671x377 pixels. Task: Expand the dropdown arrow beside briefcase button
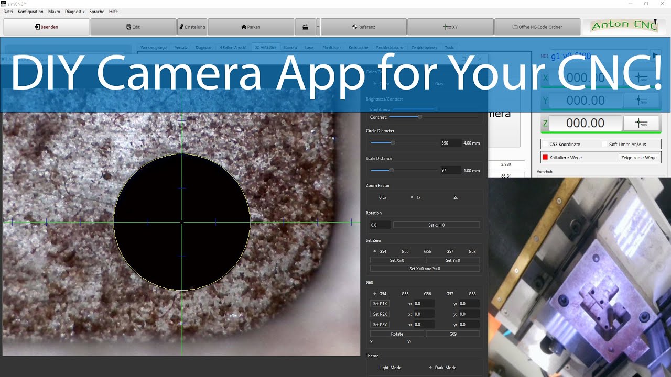coord(318,27)
